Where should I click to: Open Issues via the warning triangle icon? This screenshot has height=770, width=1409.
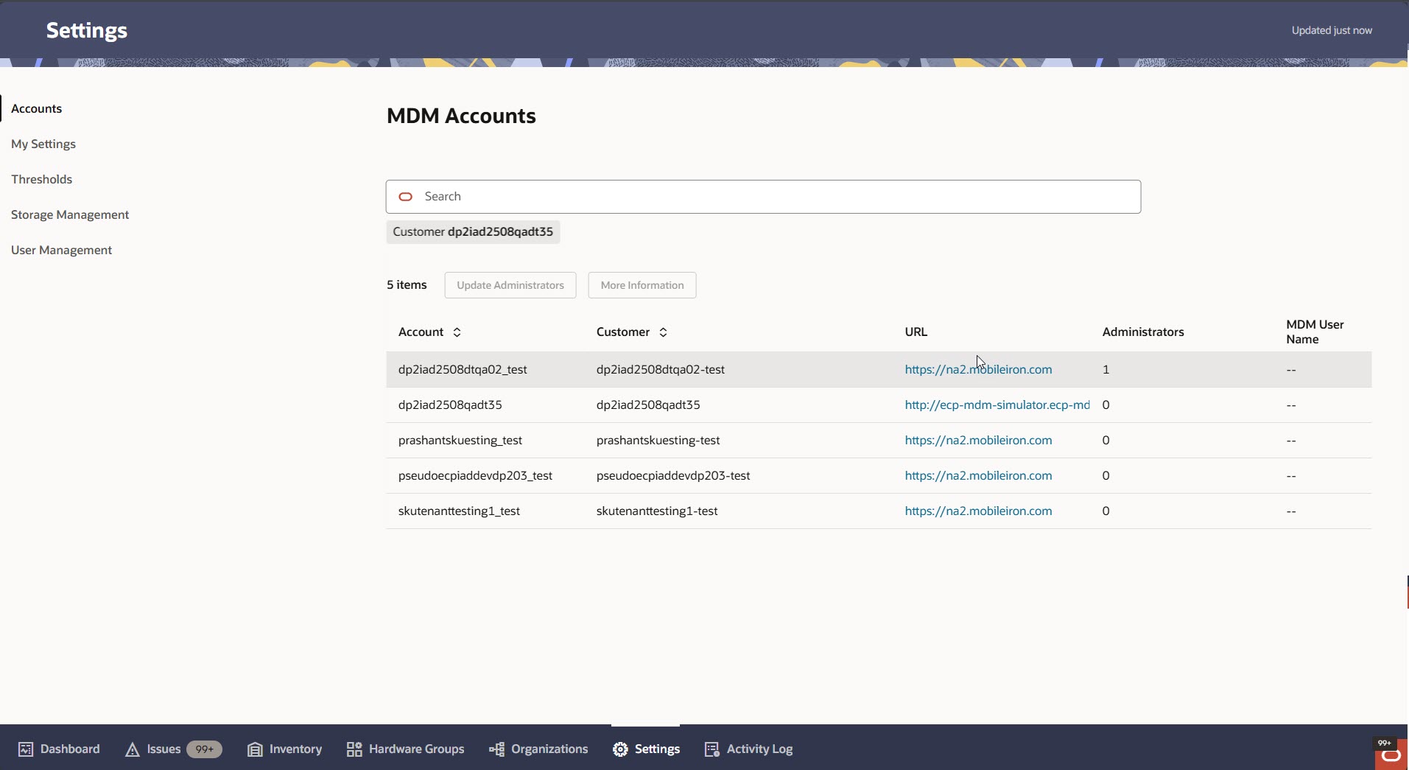pos(133,749)
